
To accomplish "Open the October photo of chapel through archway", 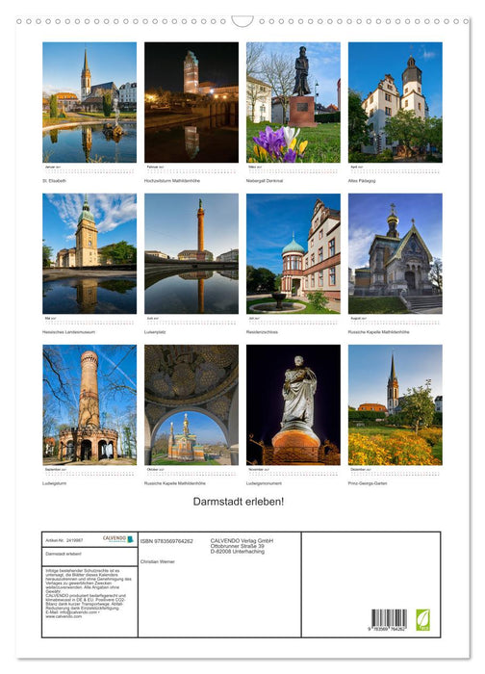I will click(x=191, y=405).
